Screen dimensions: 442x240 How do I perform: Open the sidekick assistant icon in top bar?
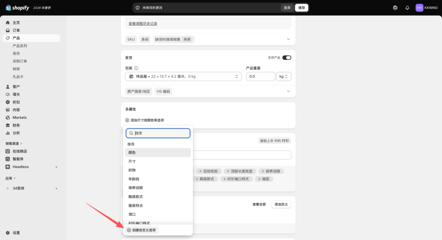pos(395,8)
